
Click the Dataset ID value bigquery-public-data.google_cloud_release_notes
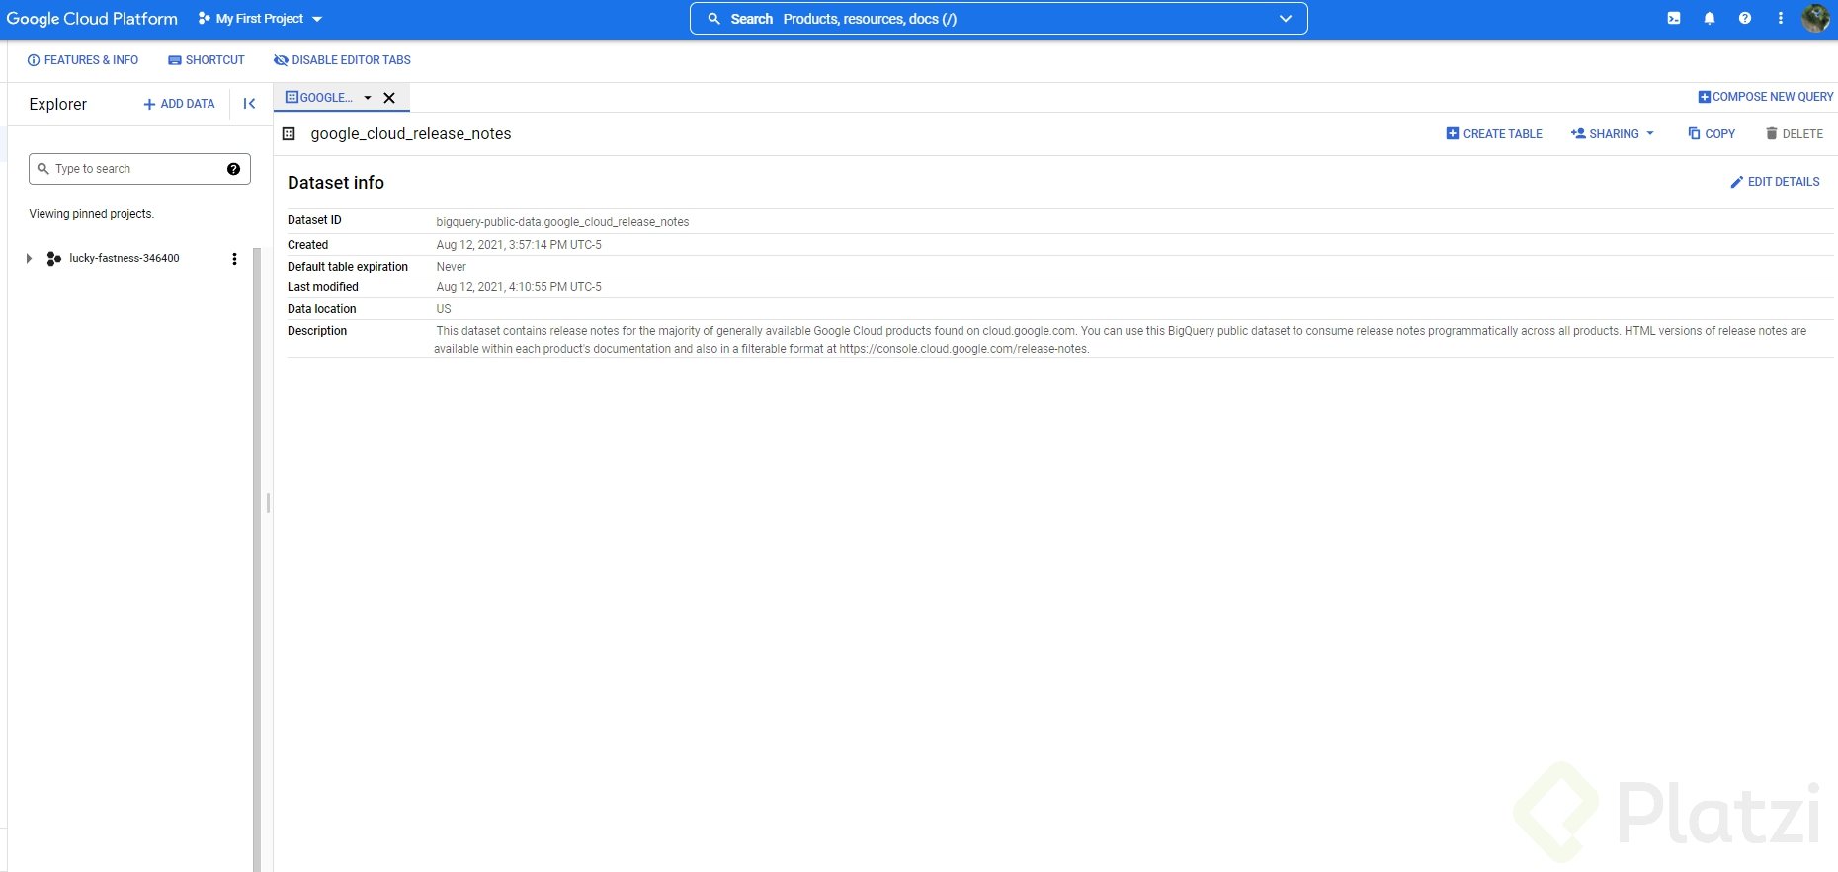click(x=562, y=222)
